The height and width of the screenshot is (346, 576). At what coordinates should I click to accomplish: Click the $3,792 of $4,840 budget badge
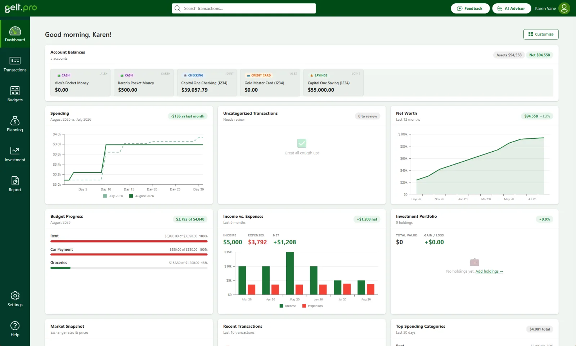click(190, 219)
